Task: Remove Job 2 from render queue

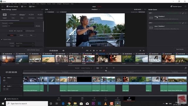Action: (185, 23)
